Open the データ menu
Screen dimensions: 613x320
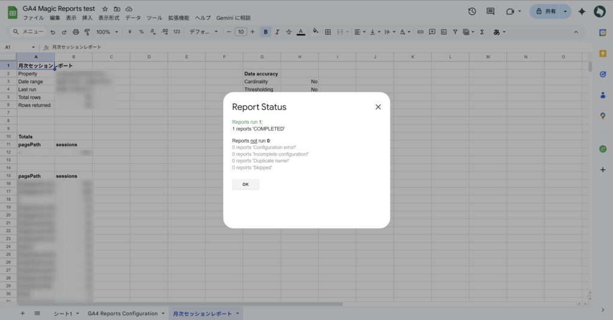[133, 18]
